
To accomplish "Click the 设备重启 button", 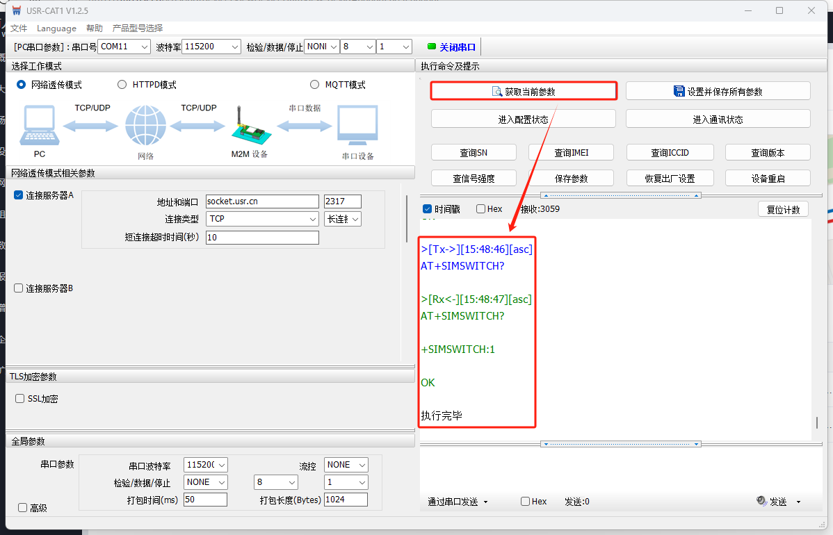I will (768, 179).
